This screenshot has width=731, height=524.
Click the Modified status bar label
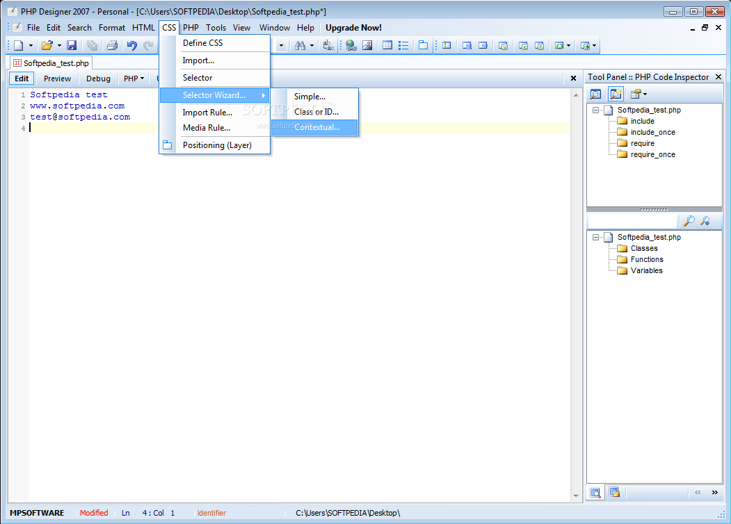[94, 513]
